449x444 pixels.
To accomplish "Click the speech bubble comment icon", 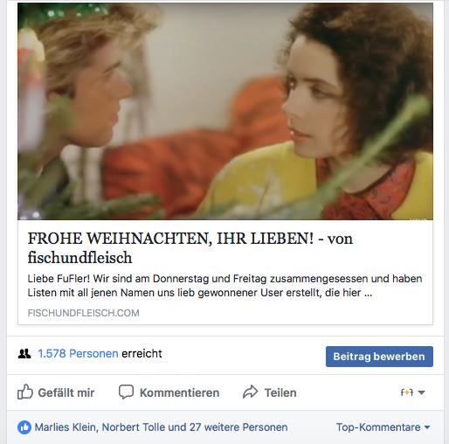I will (126, 392).
